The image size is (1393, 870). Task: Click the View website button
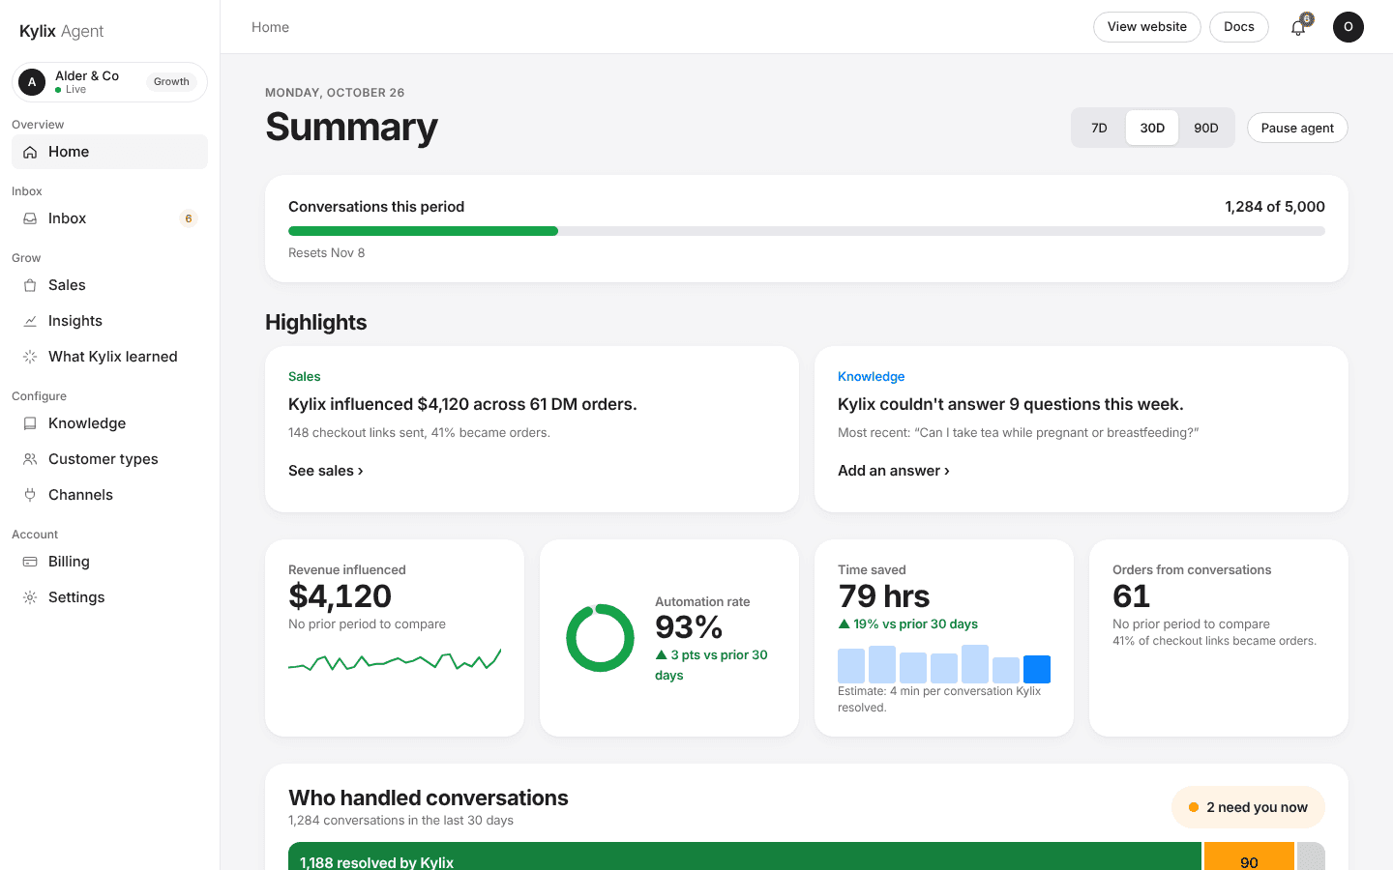(x=1147, y=27)
